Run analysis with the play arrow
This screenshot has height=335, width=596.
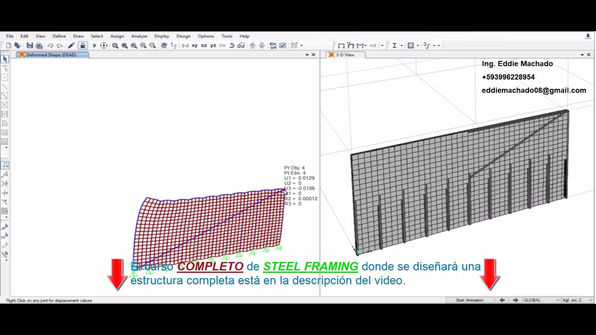tap(95, 46)
